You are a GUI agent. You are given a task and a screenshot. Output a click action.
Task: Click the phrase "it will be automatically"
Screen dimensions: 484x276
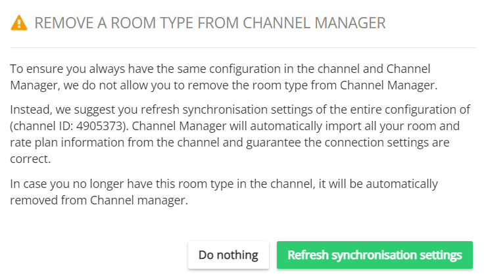(x=378, y=184)
